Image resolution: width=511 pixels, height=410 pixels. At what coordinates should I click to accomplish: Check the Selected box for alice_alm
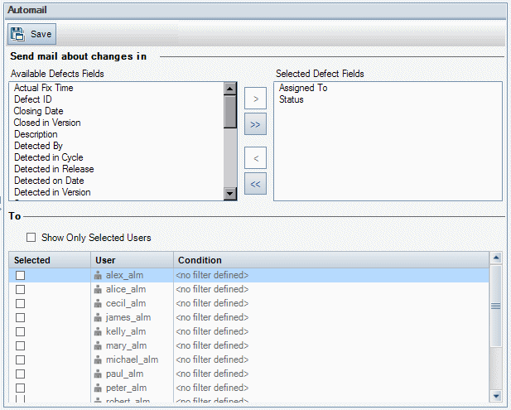pyautogui.click(x=21, y=289)
